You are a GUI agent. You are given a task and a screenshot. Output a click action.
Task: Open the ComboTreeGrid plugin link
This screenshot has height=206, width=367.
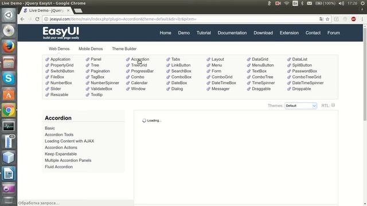tap(307, 77)
